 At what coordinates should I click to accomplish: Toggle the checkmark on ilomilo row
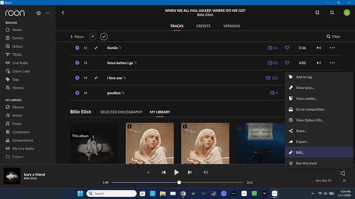[x=96, y=48]
